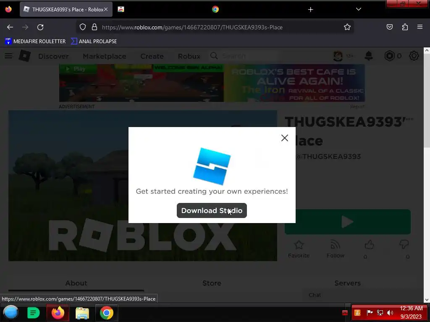Favorite the experience with the star

point(299,249)
